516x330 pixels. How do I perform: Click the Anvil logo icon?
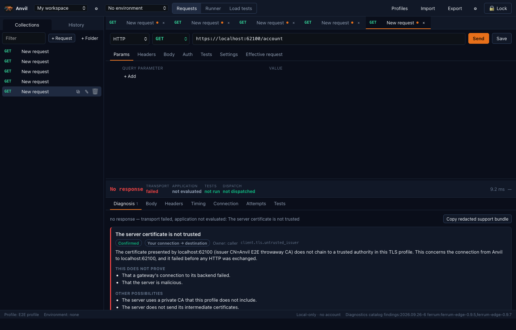coord(9,8)
